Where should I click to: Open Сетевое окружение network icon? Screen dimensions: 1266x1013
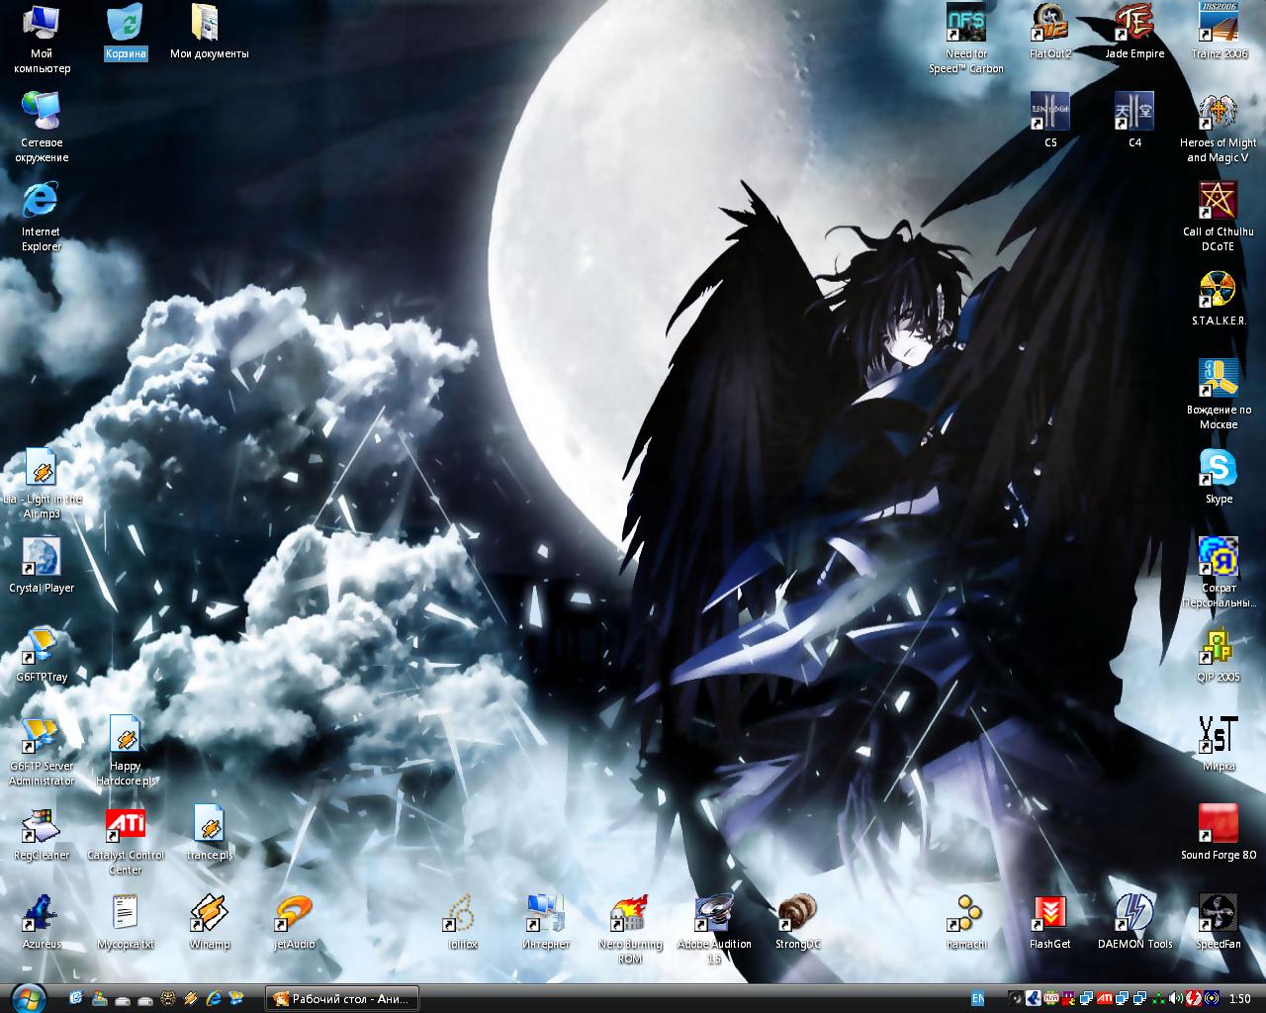pos(42,129)
